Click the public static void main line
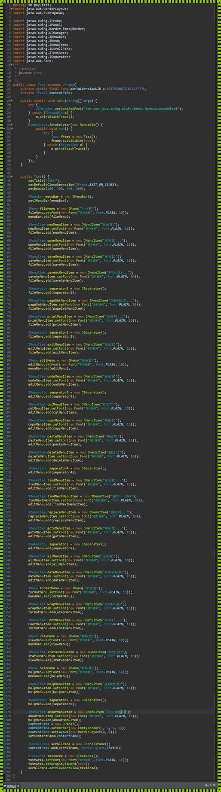This screenshot has height=792, width=221. pos(59,101)
